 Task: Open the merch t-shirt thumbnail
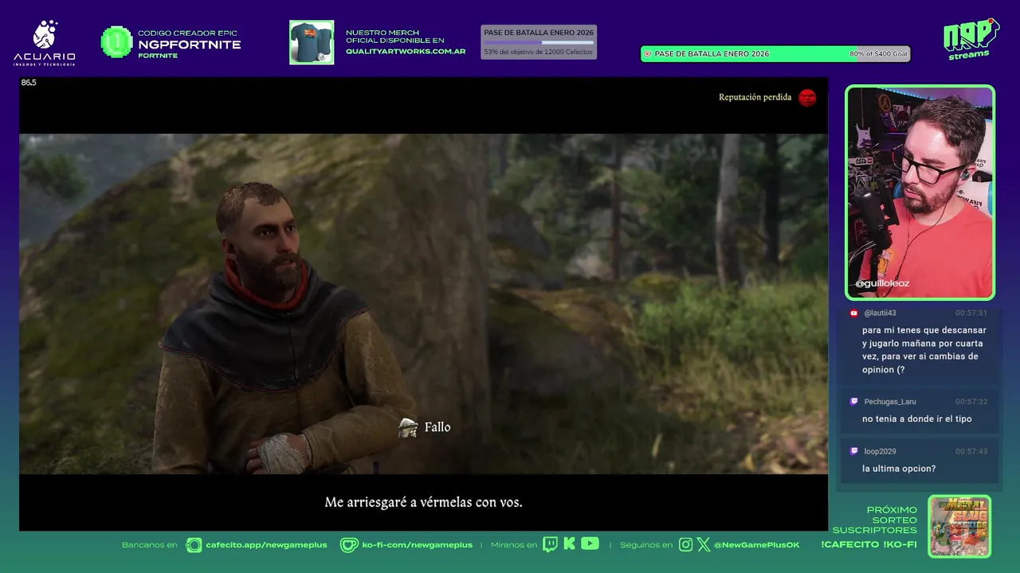pyautogui.click(x=312, y=42)
